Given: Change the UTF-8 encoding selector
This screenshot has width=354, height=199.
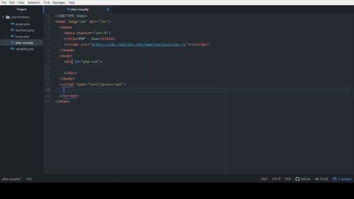Looking at the screenshot, I should pyautogui.click(x=276, y=179).
